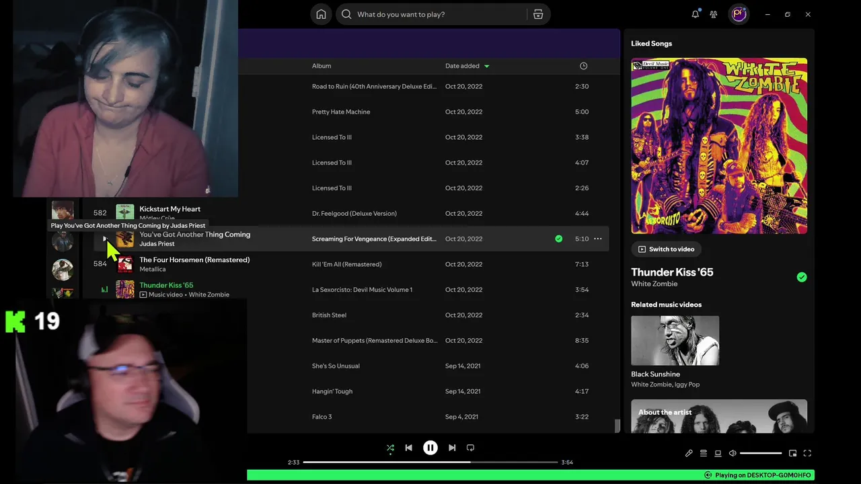Play You've Got Another Thing Coming

tap(105, 239)
